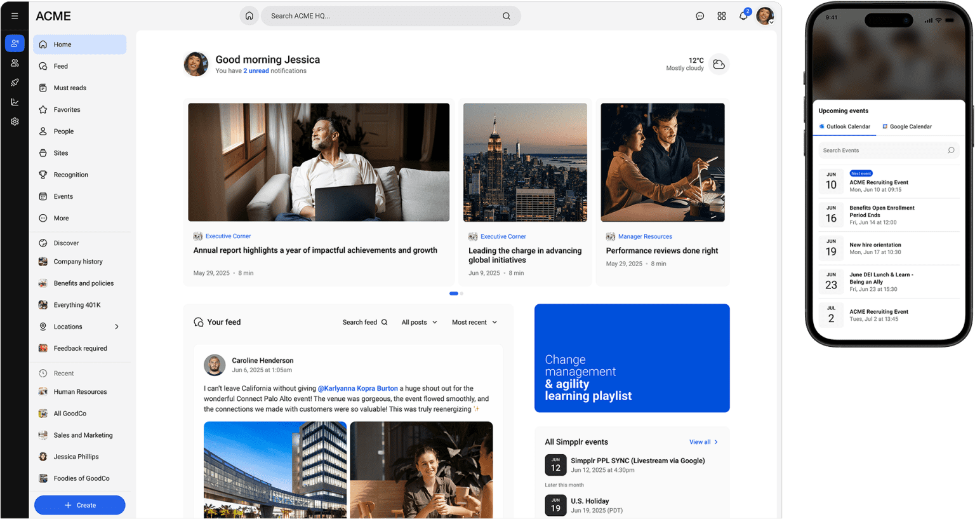This screenshot has width=975, height=519.
Task: Open the apps grid launcher icon
Action: pyautogui.click(x=721, y=15)
